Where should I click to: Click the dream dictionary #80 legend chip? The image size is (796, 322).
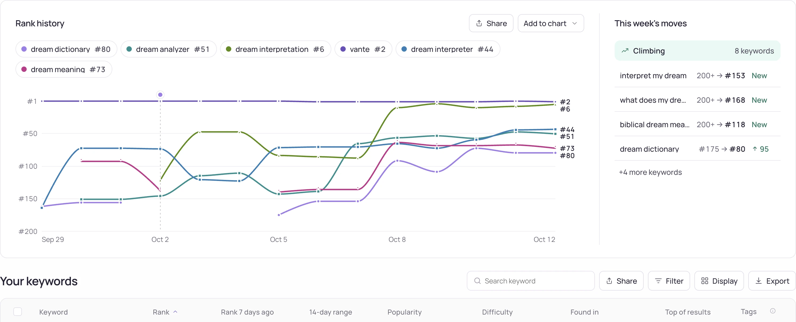pos(66,49)
